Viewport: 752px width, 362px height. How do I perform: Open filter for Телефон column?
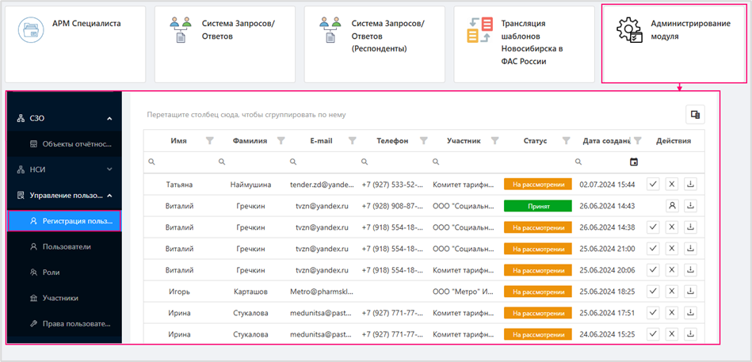click(x=424, y=140)
